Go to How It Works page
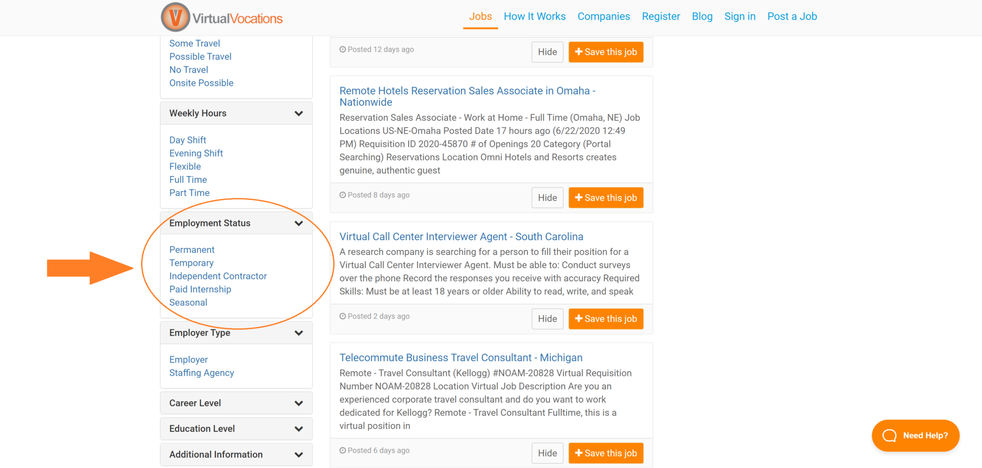Viewport: 982px width, 468px height. point(535,16)
